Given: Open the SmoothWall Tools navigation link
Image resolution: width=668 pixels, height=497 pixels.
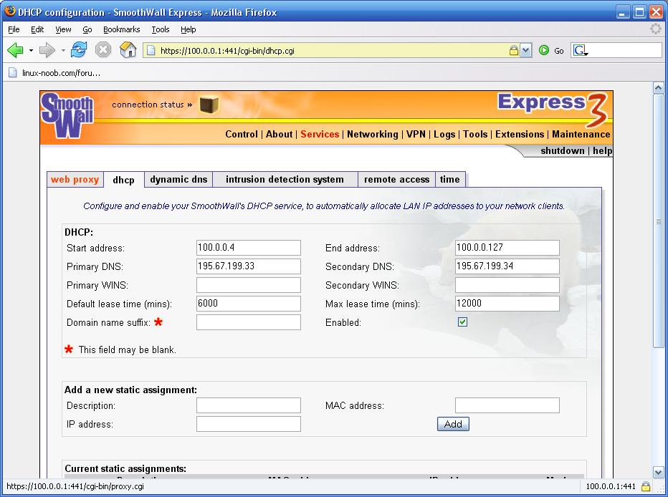Looking at the screenshot, I should [x=475, y=134].
